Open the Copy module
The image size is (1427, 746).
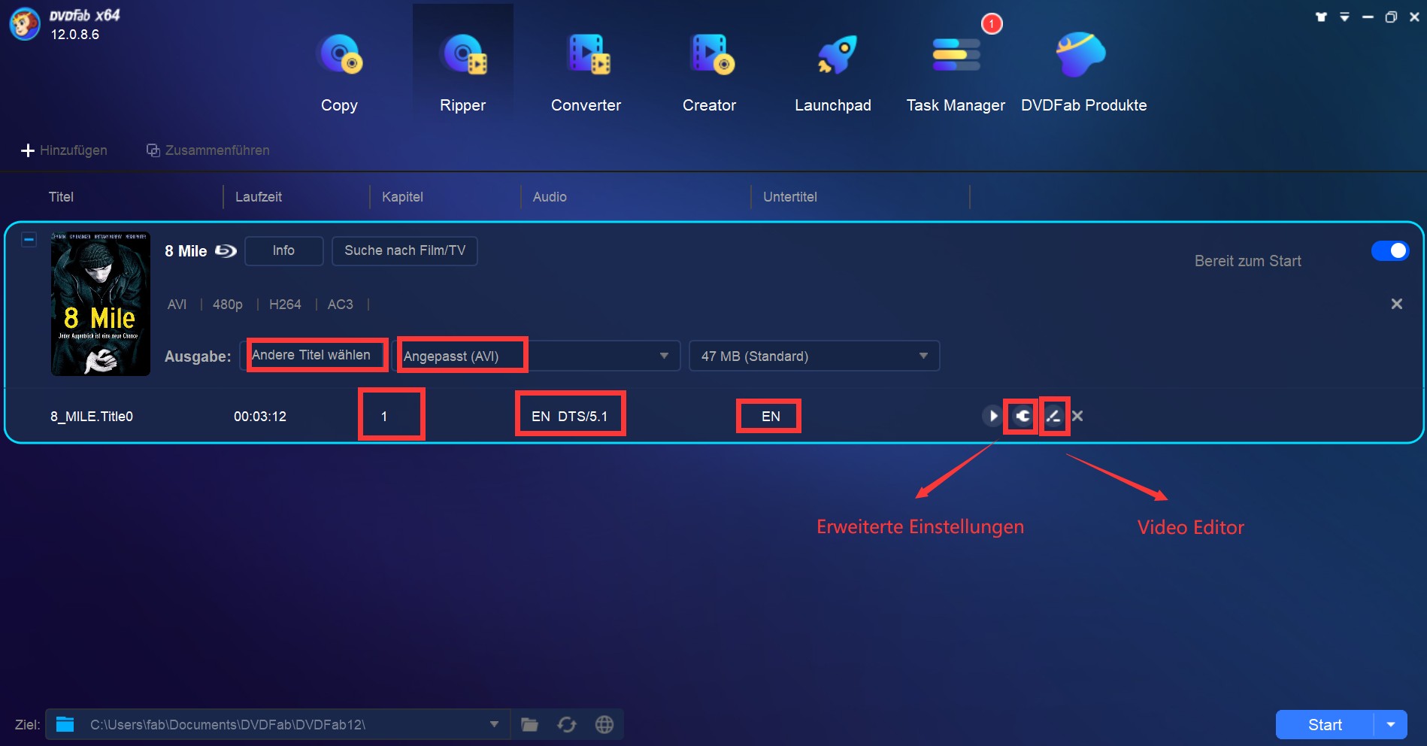click(x=339, y=73)
